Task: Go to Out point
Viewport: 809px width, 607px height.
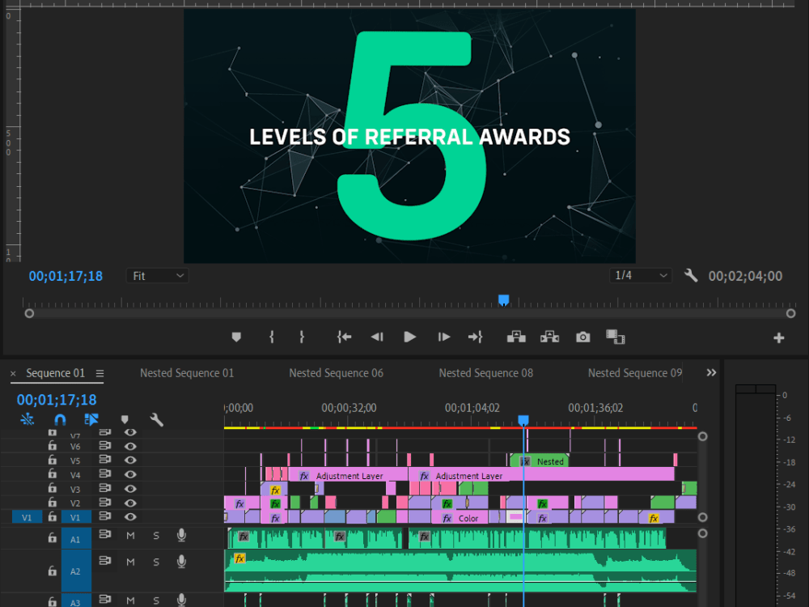Action: pyautogui.click(x=475, y=337)
